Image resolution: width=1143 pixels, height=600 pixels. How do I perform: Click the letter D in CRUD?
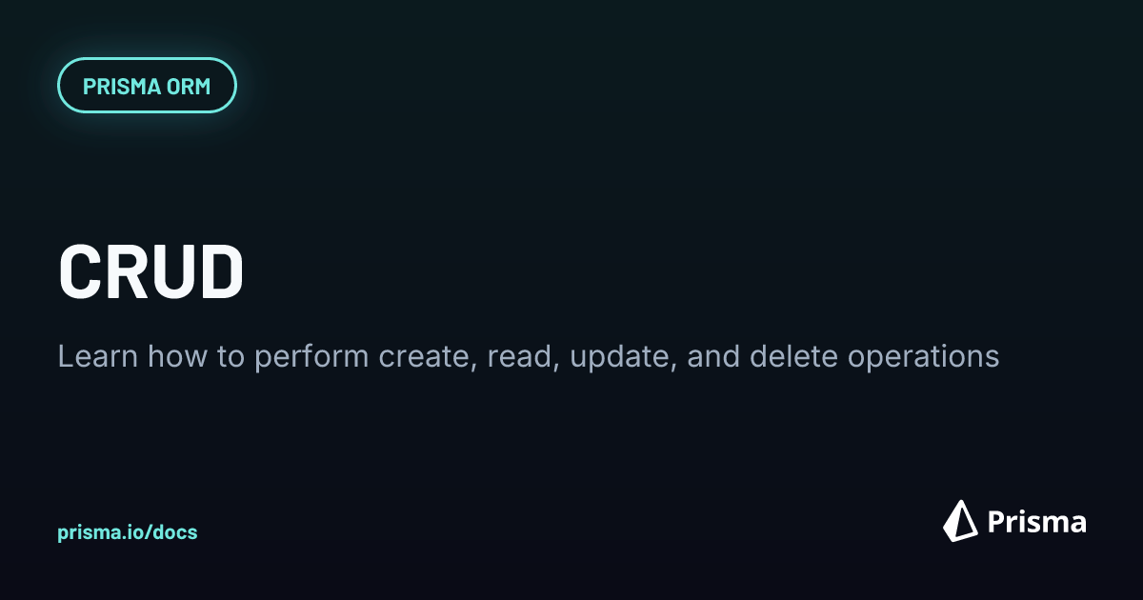223,272
